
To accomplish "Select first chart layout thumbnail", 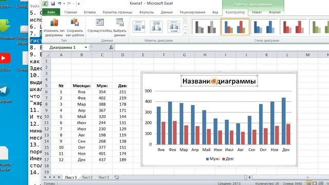I will click(x=139, y=27).
